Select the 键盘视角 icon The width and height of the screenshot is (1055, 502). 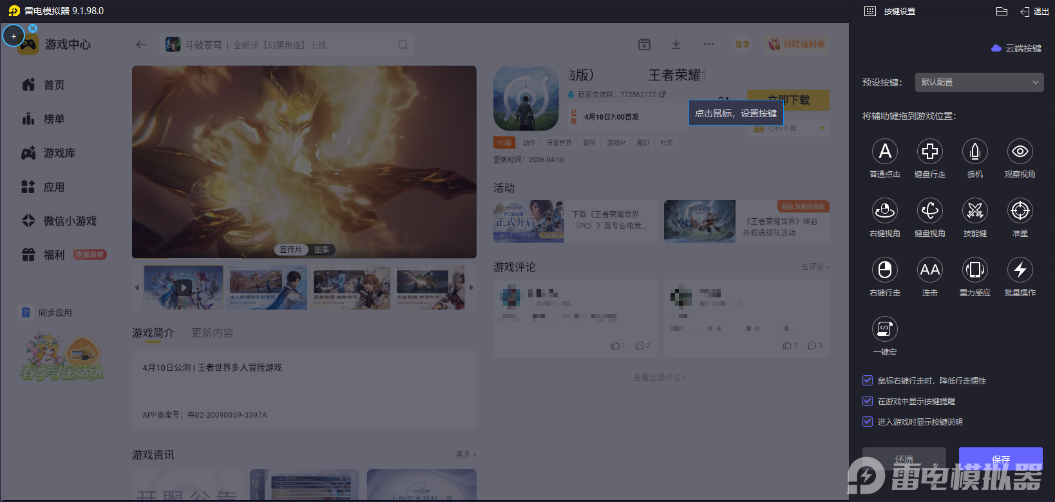[x=930, y=210]
